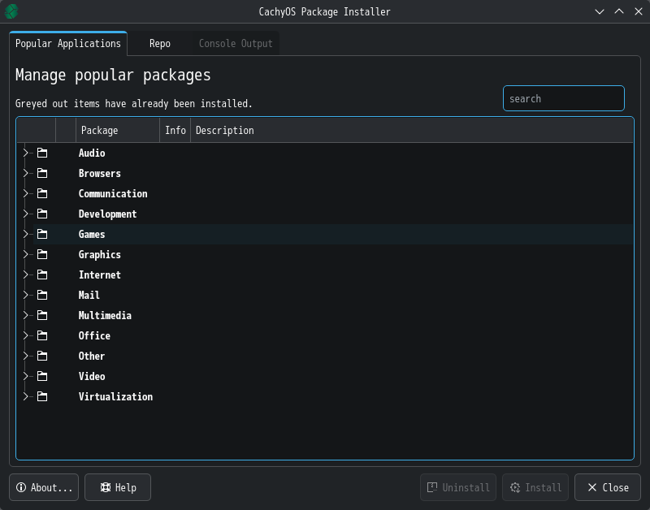Open the About dialog
Viewport: 650px width, 510px height.
point(44,487)
